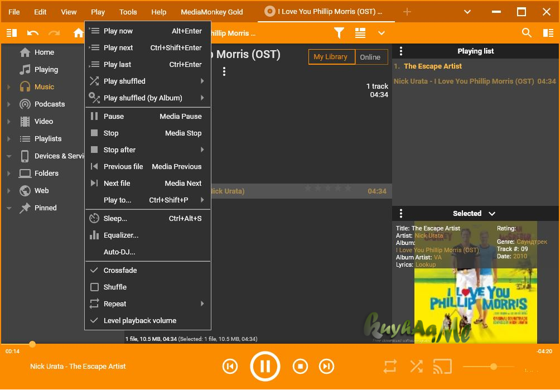This screenshot has height=390, width=560.
Task: Toggle shuffle icon in player bar
Action: pos(416,367)
